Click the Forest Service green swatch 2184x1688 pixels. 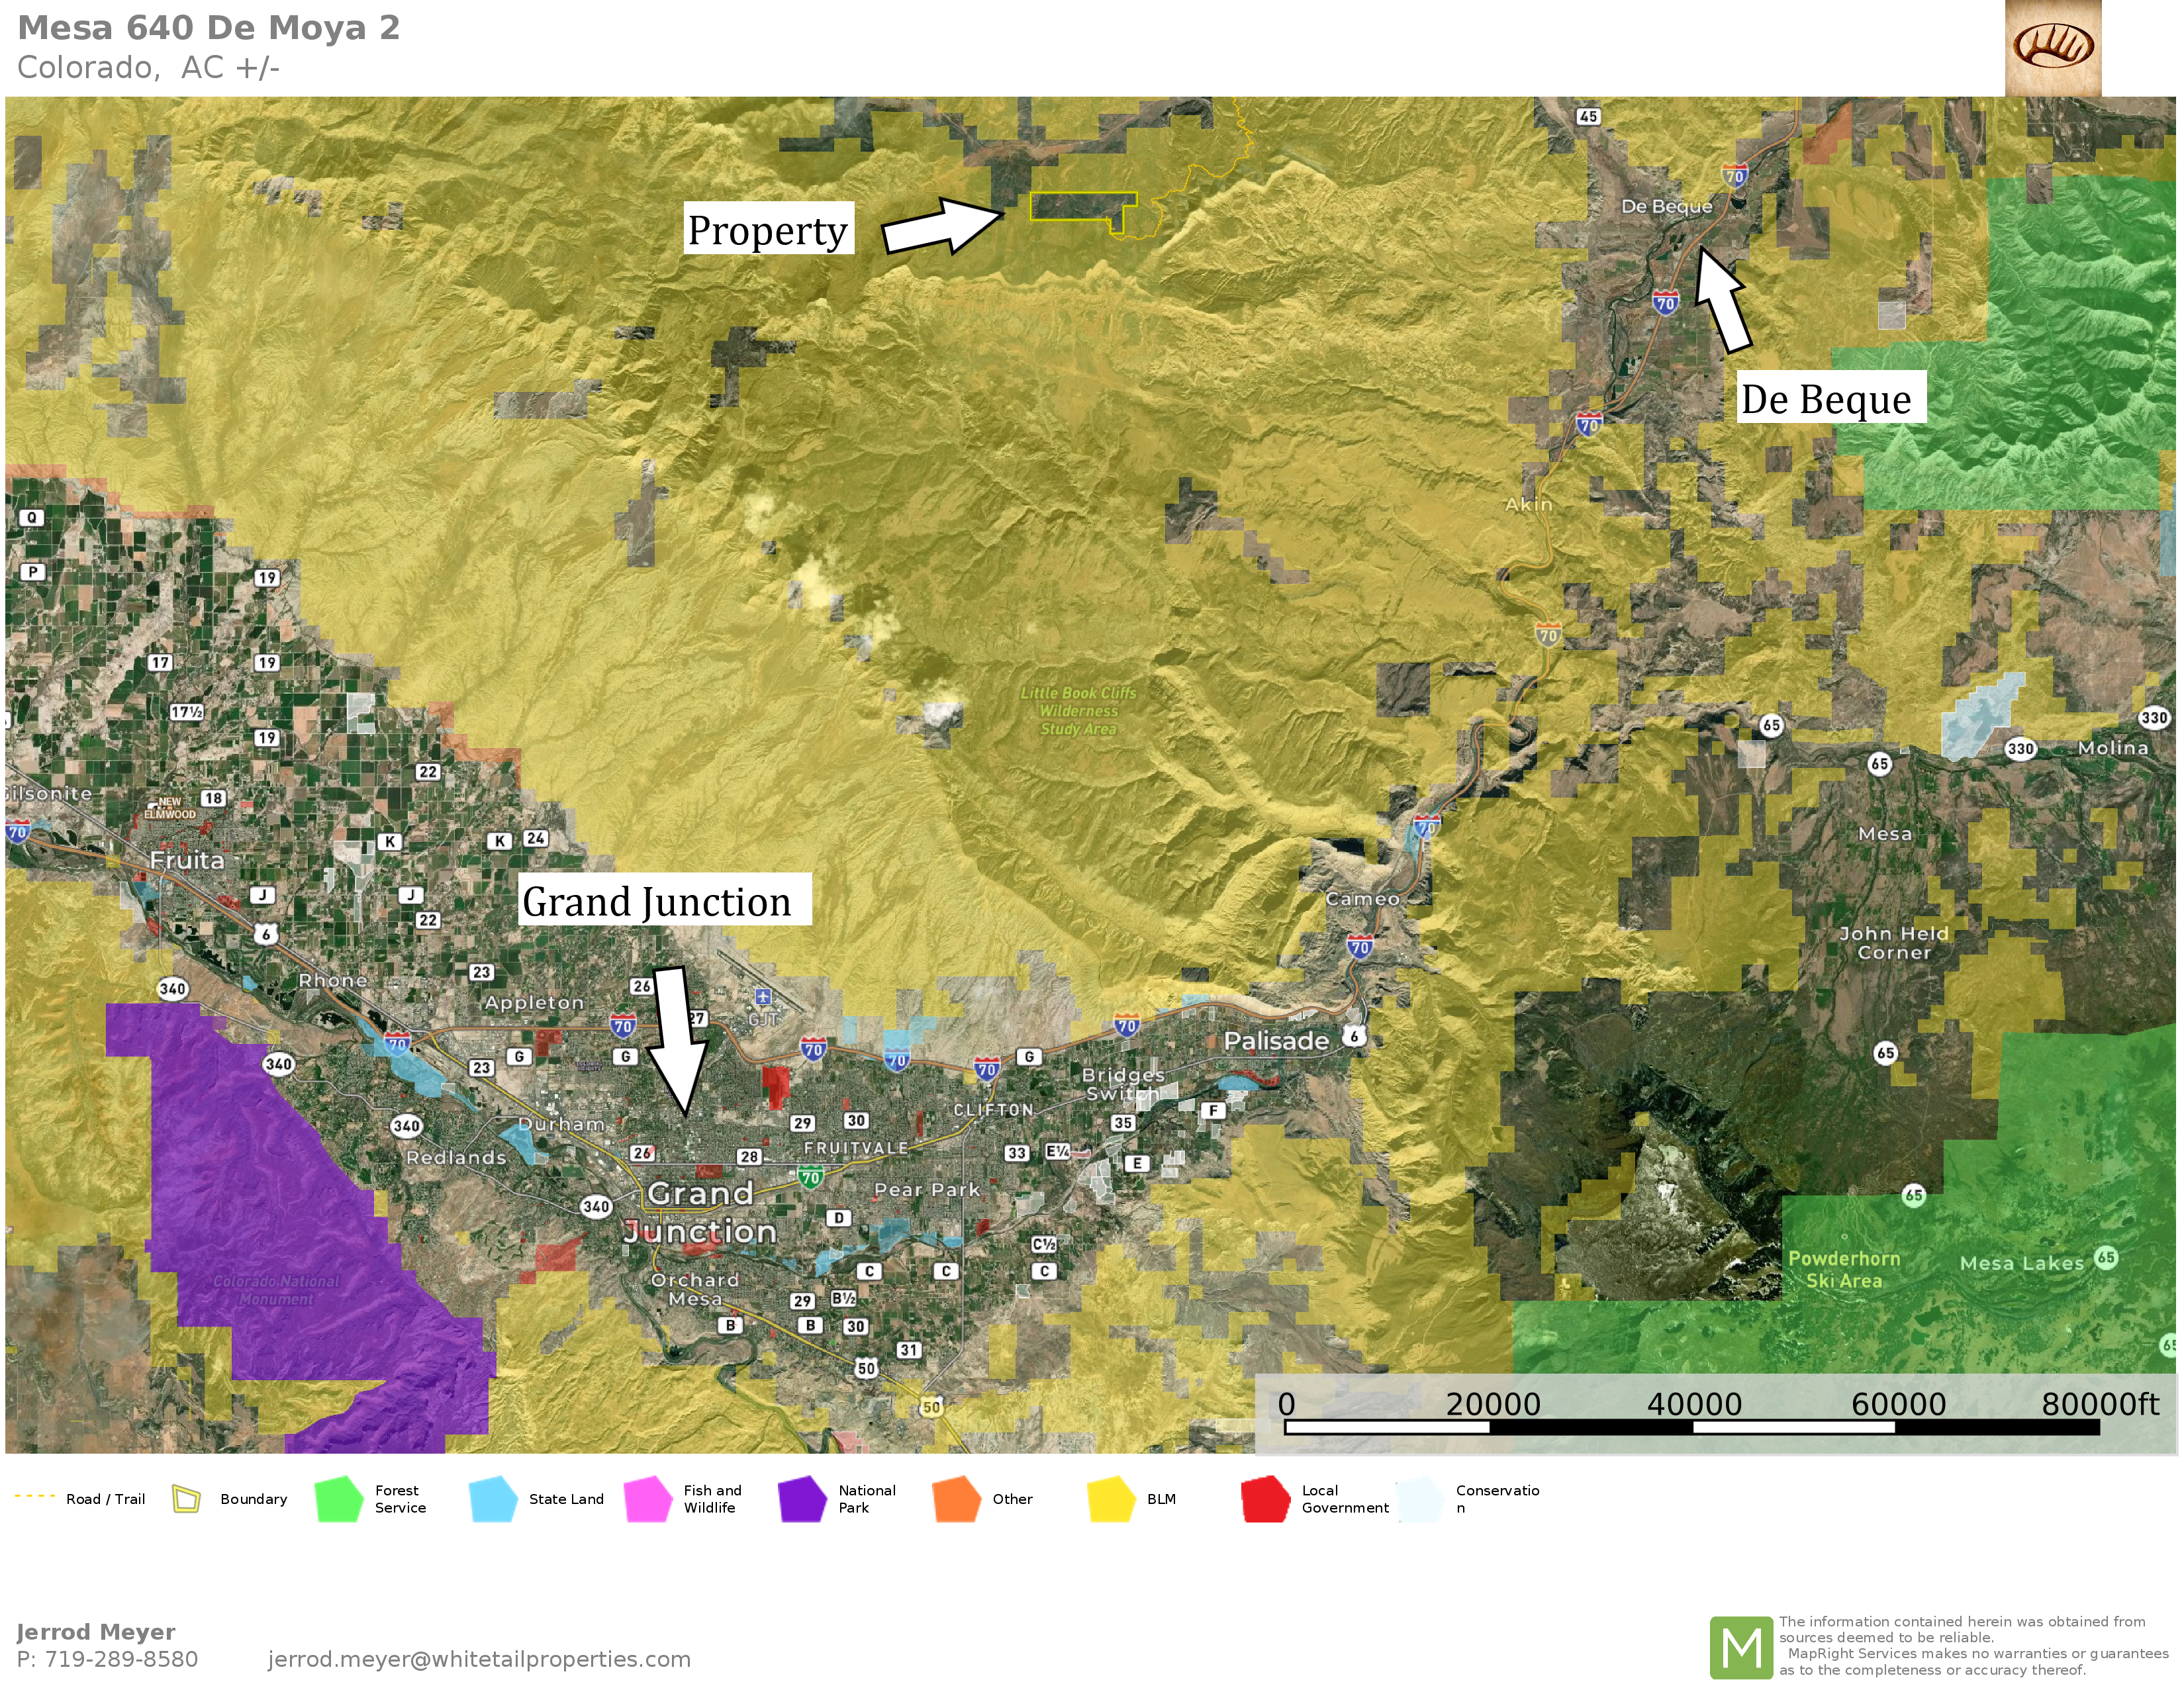click(x=338, y=1498)
